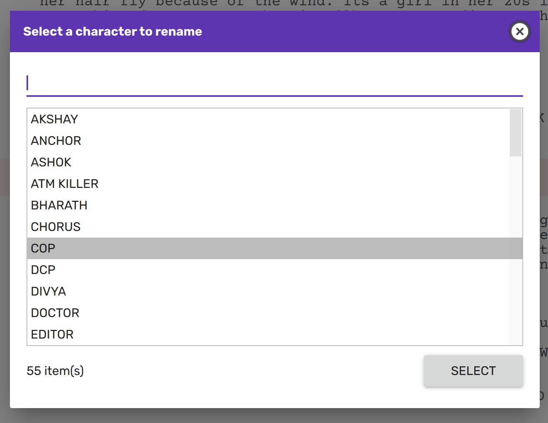
Task: Select CHORUS list item
Action: click(x=56, y=227)
